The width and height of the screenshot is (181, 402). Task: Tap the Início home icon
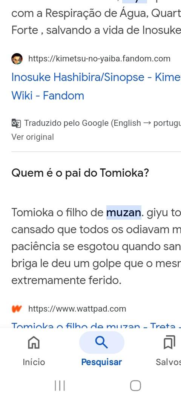coord(34,342)
